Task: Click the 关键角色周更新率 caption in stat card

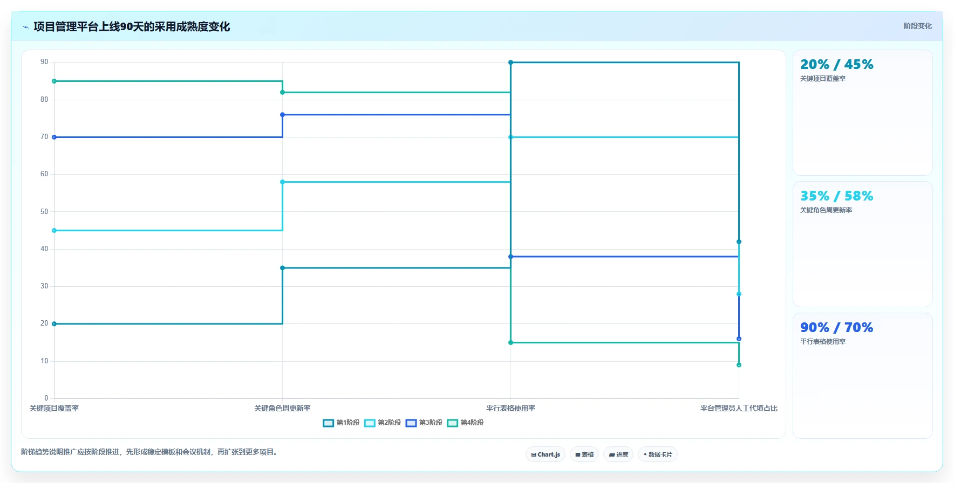Action: pos(826,210)
